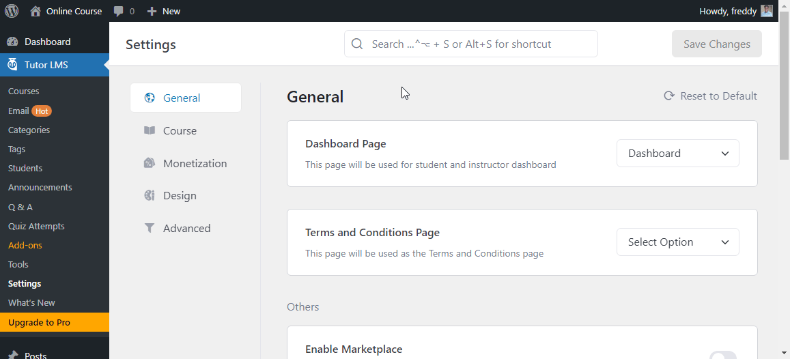Click the Upgrade to Pro button
The height and width of the screenshot is (359, 790).
(55, 322)
